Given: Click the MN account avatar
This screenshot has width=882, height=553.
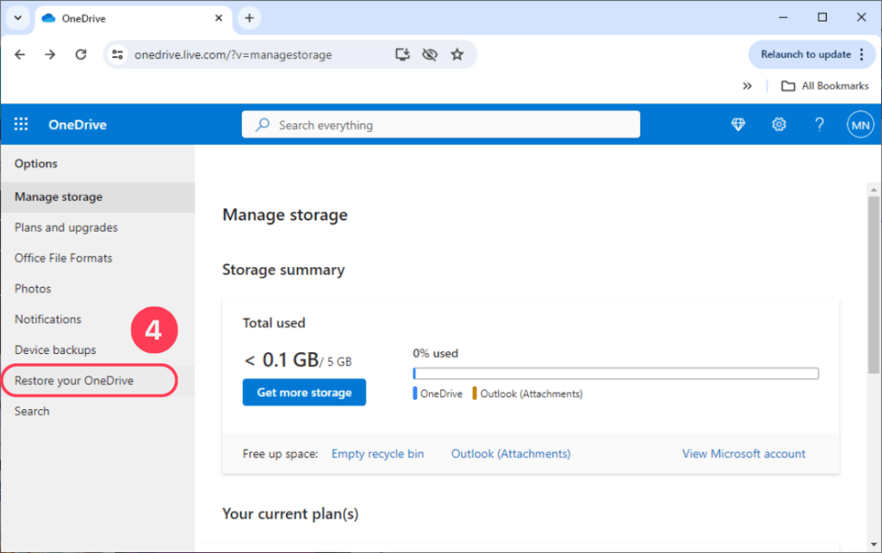Looking at the screenshot, I should click(860, 124).
